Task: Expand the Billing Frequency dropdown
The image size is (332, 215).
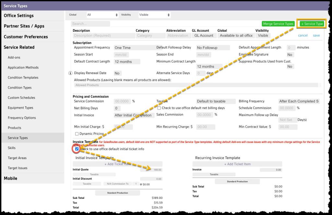Action: click(299, 101)
